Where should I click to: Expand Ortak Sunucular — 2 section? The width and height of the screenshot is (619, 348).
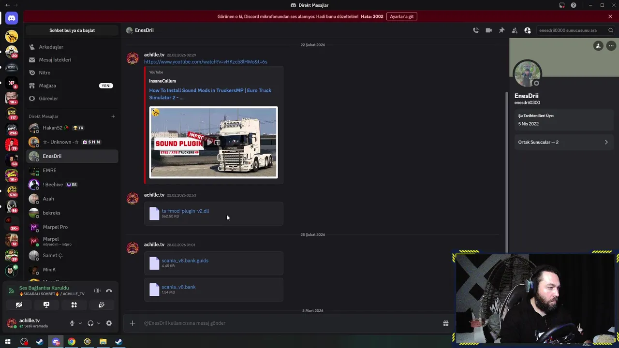563,142
